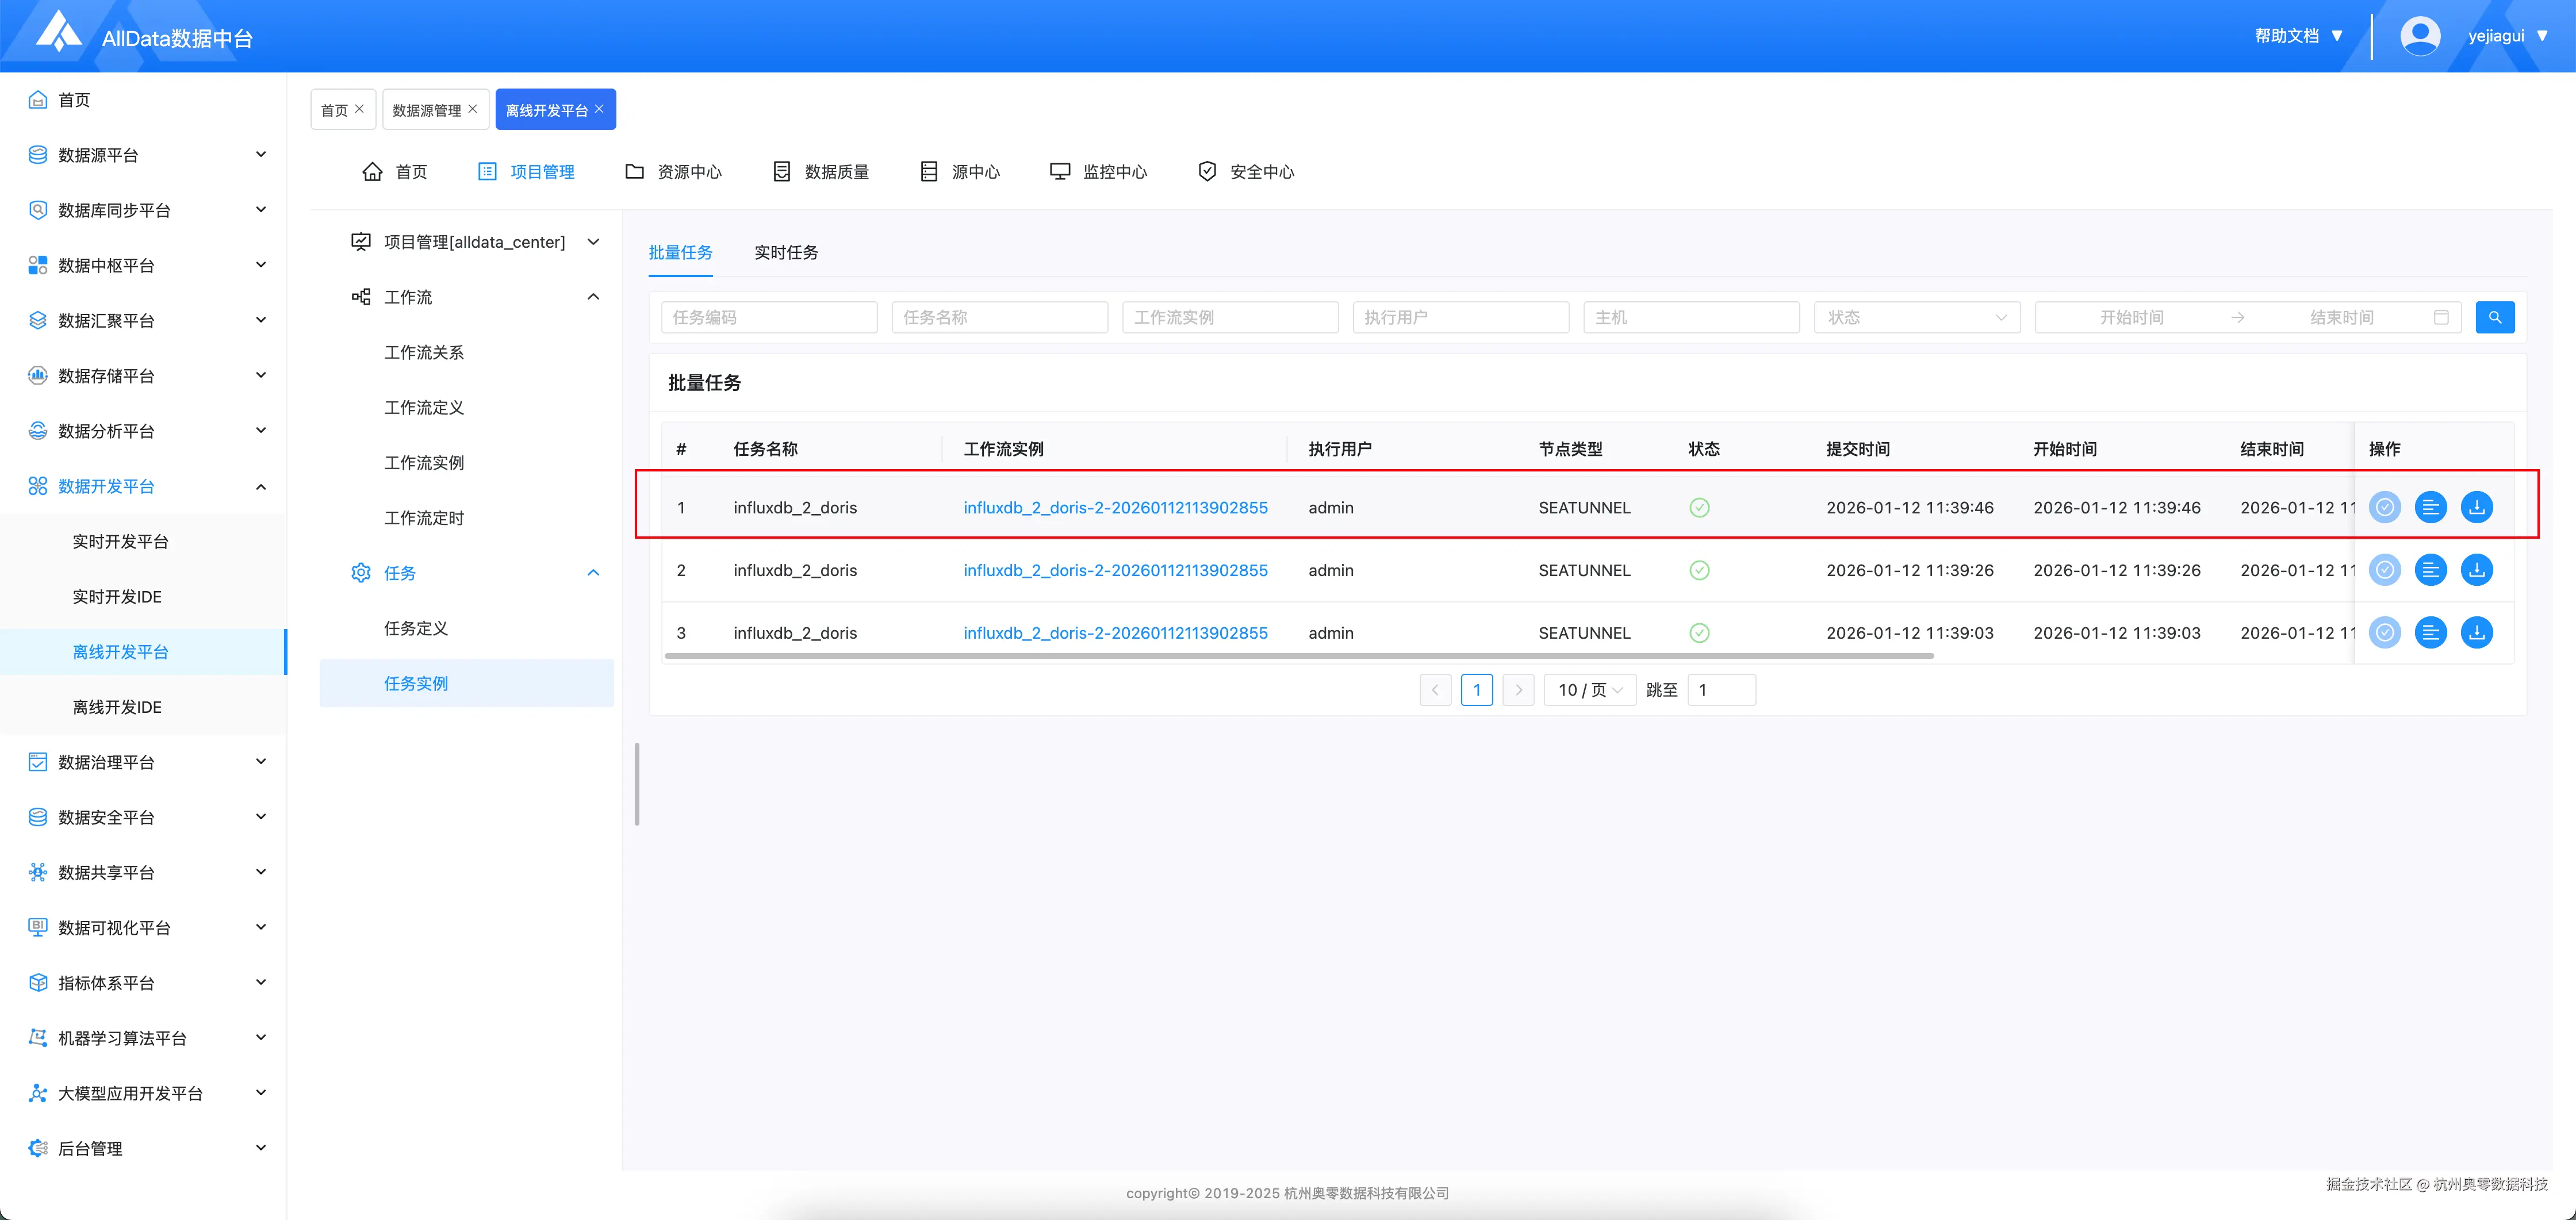Click the calendar icon in the date range field

[2441, 317]
